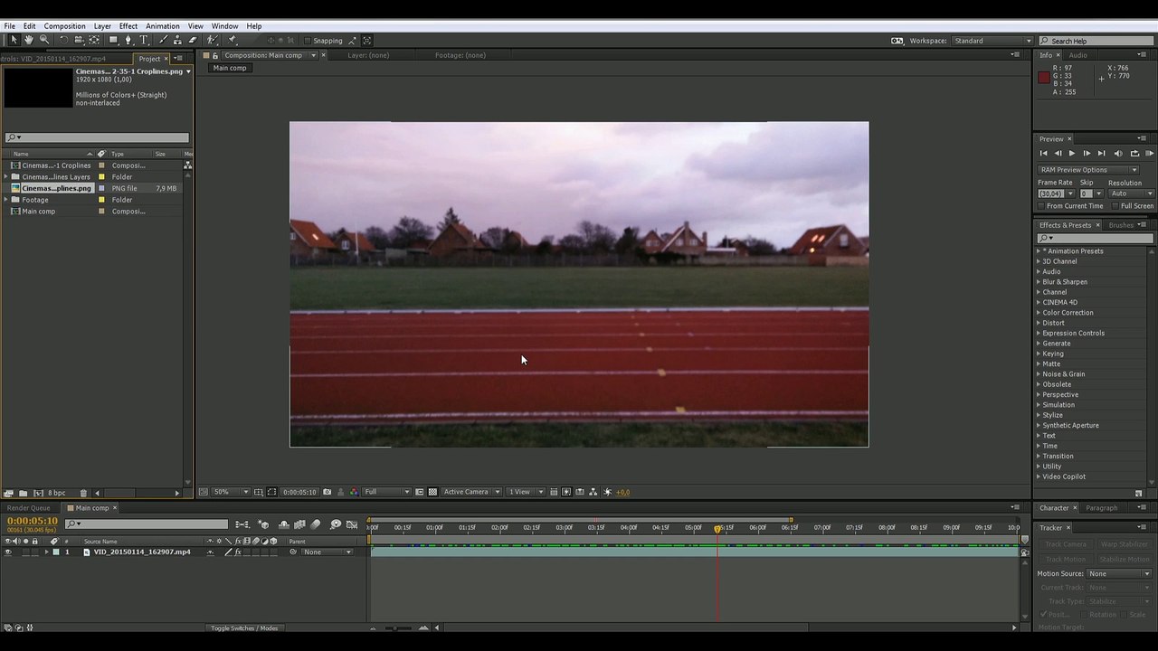The width and height of the screenshot is (1158, 651).
Task: Click the timeline current time 0:00:05:10
Action: coord(33,522)
